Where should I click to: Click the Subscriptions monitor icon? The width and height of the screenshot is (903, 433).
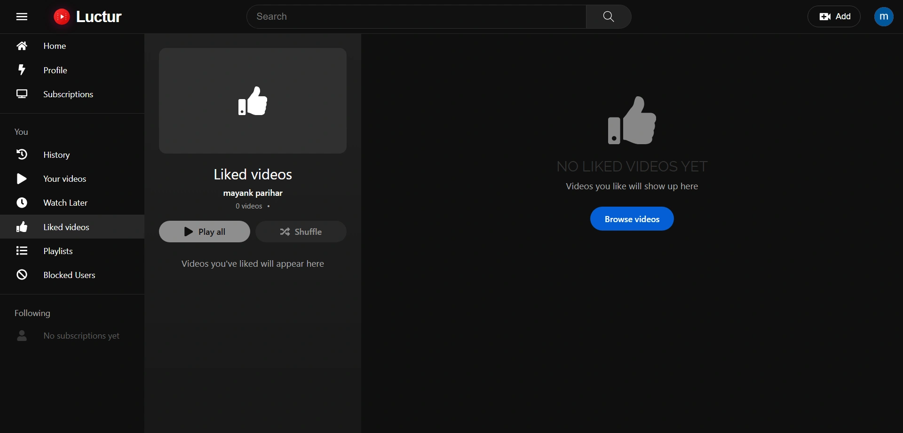(22, 94)
